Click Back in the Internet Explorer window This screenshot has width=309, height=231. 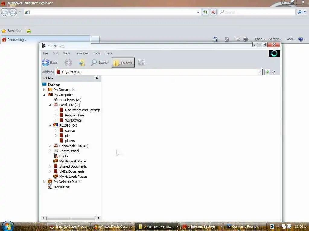[5, 12]
